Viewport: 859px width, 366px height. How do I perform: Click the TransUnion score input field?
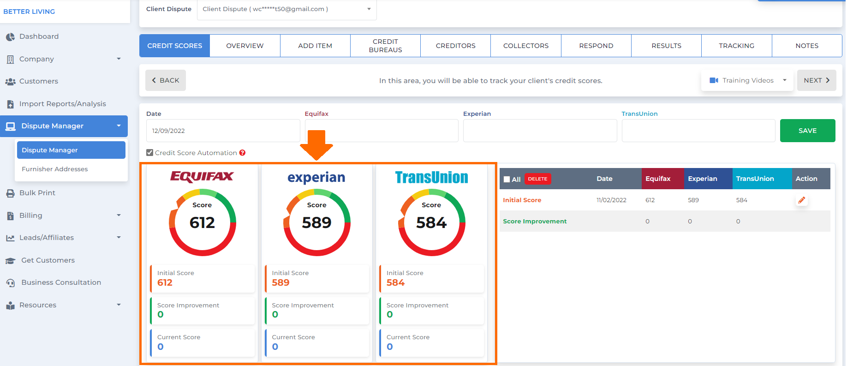click(x=698, y=131)
